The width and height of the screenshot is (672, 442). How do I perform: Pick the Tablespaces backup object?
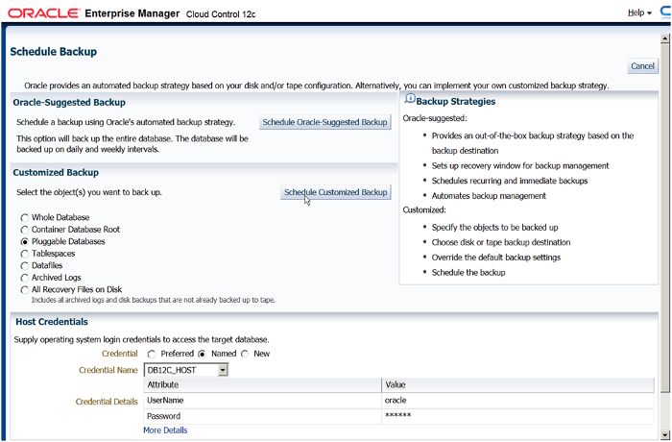pos(24,254)
